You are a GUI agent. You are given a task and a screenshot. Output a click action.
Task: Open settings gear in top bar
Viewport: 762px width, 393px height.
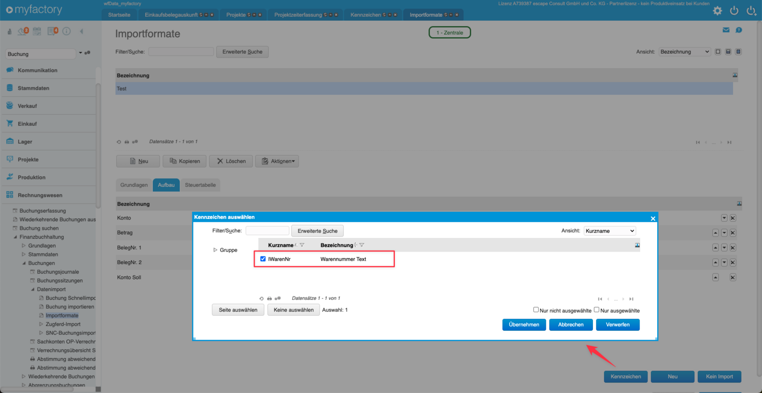(717, 10)
